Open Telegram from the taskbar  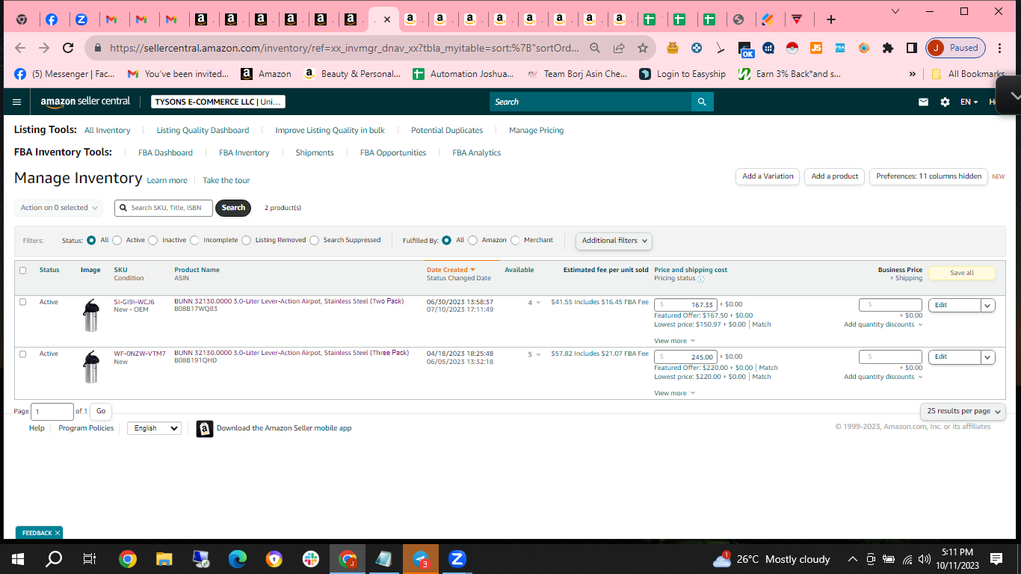click(421, 558)
